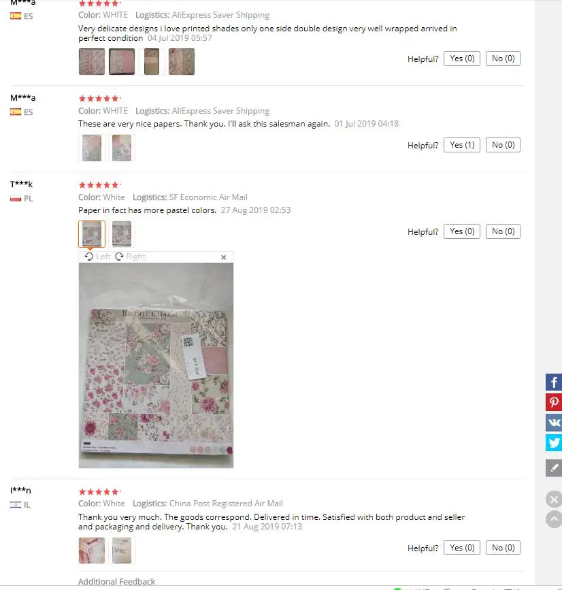Viewport: 562px width, 590px height.
Task: Share the page on Pinterest
Action: pyautogui.click(x=554, y=402)
